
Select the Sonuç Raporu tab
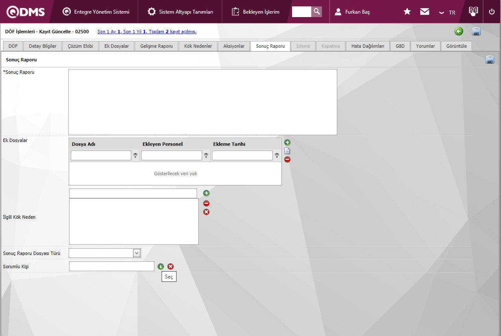(x=270, y=46)
